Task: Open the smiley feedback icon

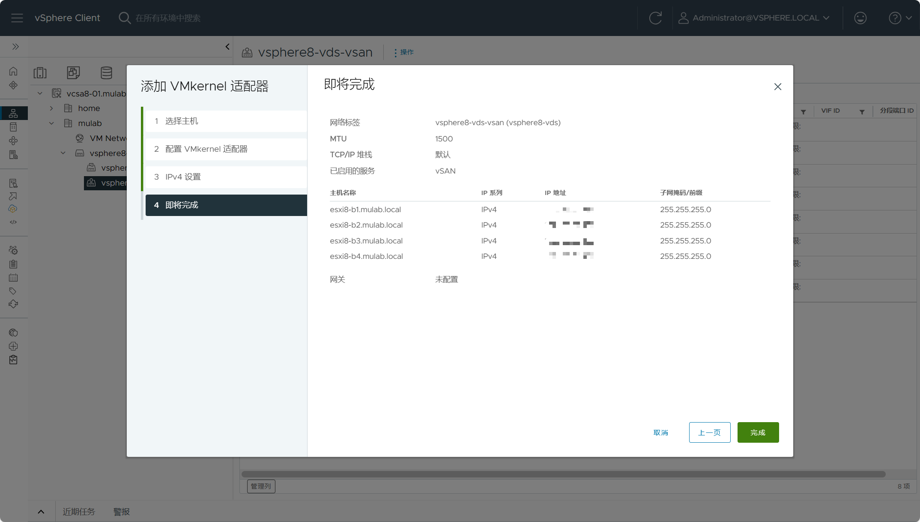Action: click(x=860, y=18)
